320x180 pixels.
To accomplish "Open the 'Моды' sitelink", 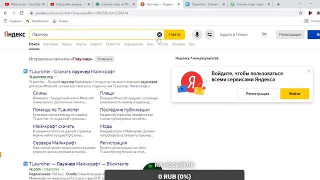I will point(106,126).
